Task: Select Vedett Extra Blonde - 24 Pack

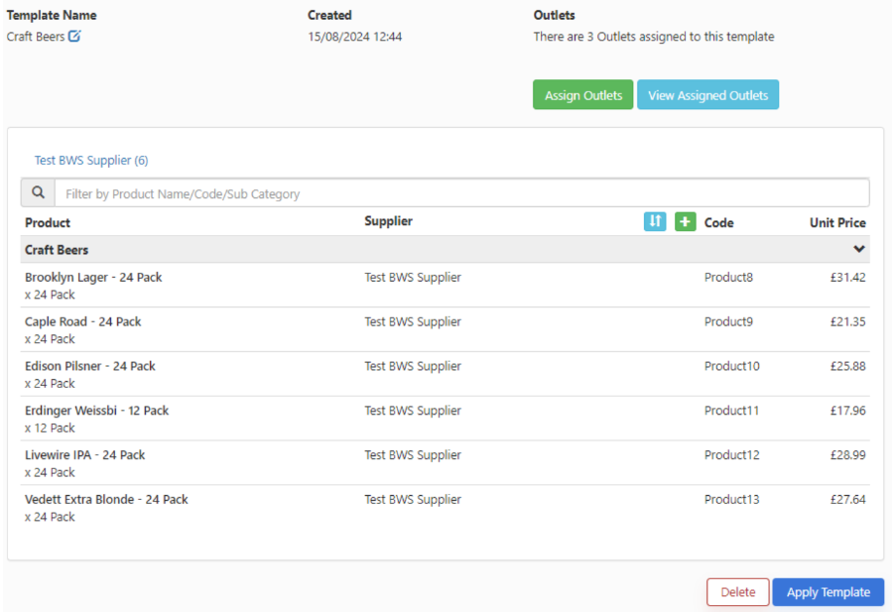Action: pos(106,500)
